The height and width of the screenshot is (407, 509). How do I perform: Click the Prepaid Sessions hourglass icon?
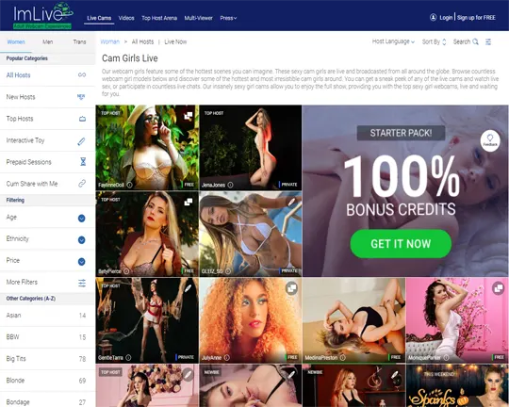[x=83, y=162]
